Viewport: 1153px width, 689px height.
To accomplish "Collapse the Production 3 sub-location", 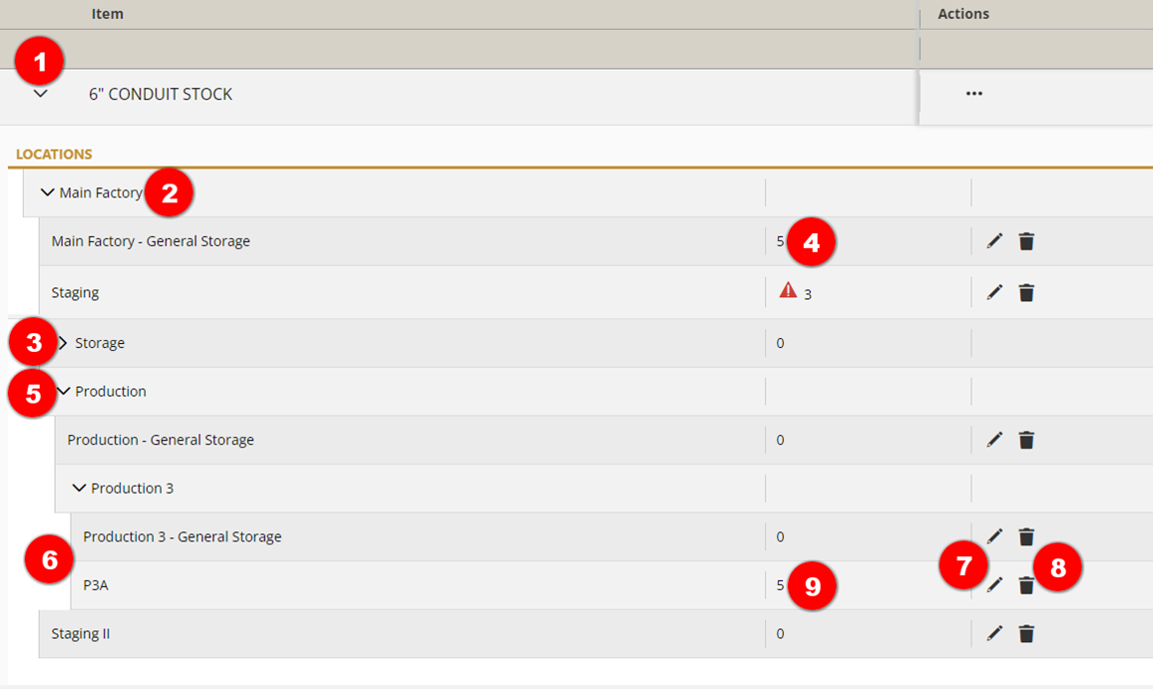I will (80, 489).
